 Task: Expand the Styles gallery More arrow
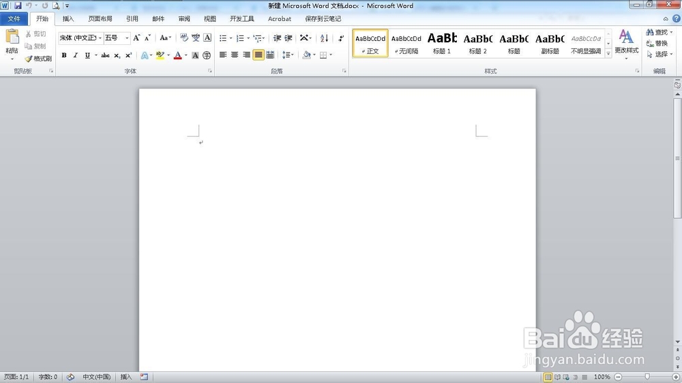pyautogui.click(x=608, y=53)
